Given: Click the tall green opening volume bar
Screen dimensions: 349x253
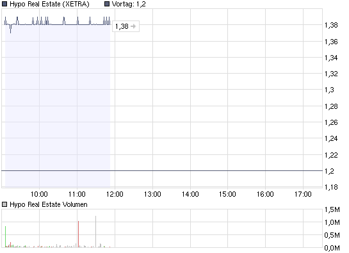Looking at the screenshot, I should tap(5, 236).
